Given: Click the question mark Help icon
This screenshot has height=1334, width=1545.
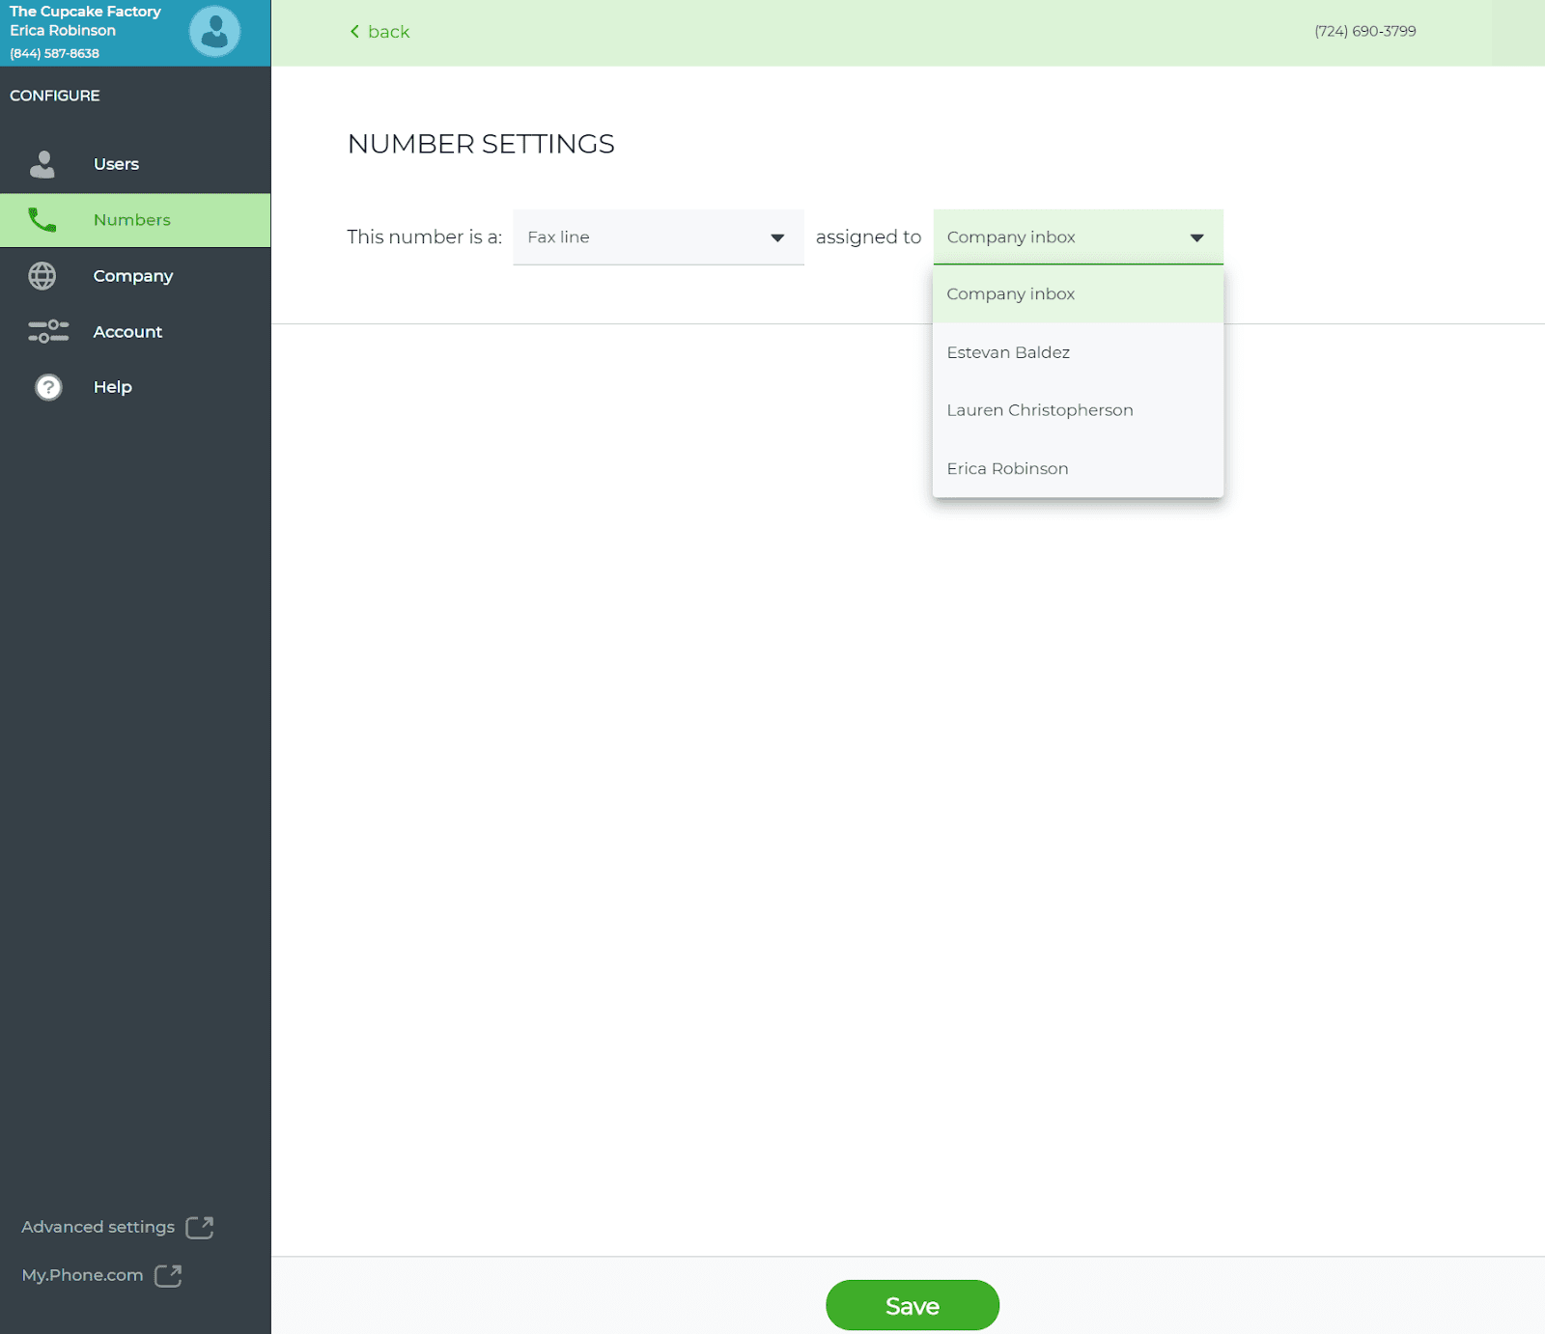Looking at the screenshot, I should (48, 387).
